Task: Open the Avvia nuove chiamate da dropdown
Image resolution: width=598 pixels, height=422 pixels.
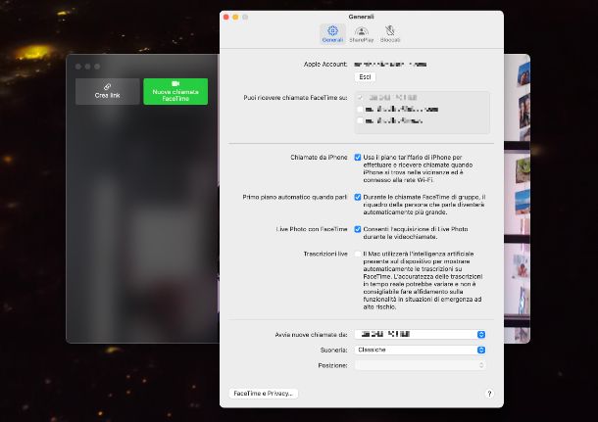Action: 421,335
